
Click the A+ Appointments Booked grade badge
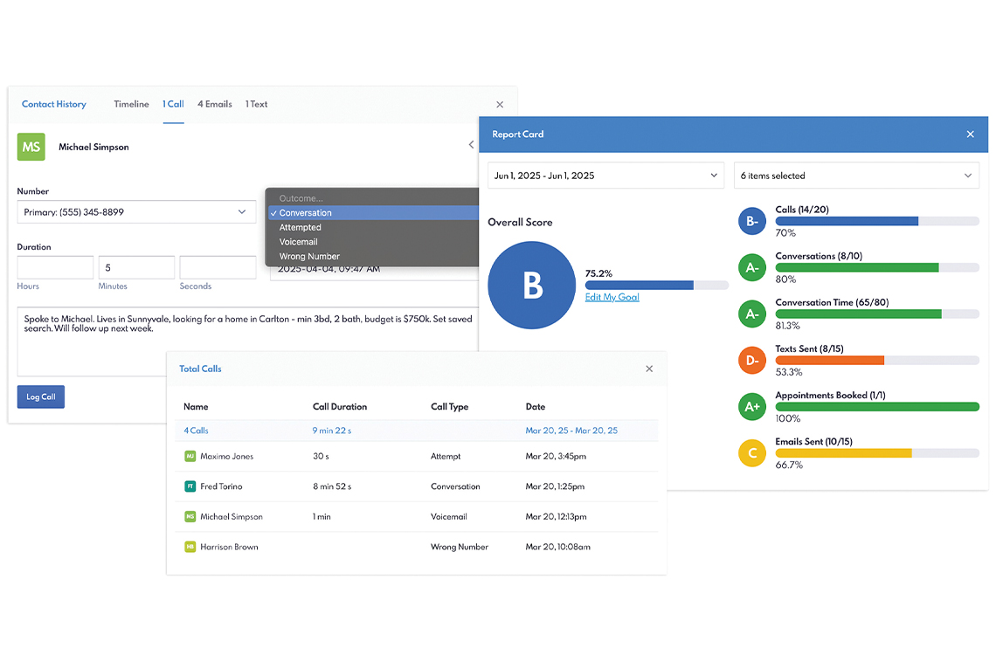[x=752, y=407]
